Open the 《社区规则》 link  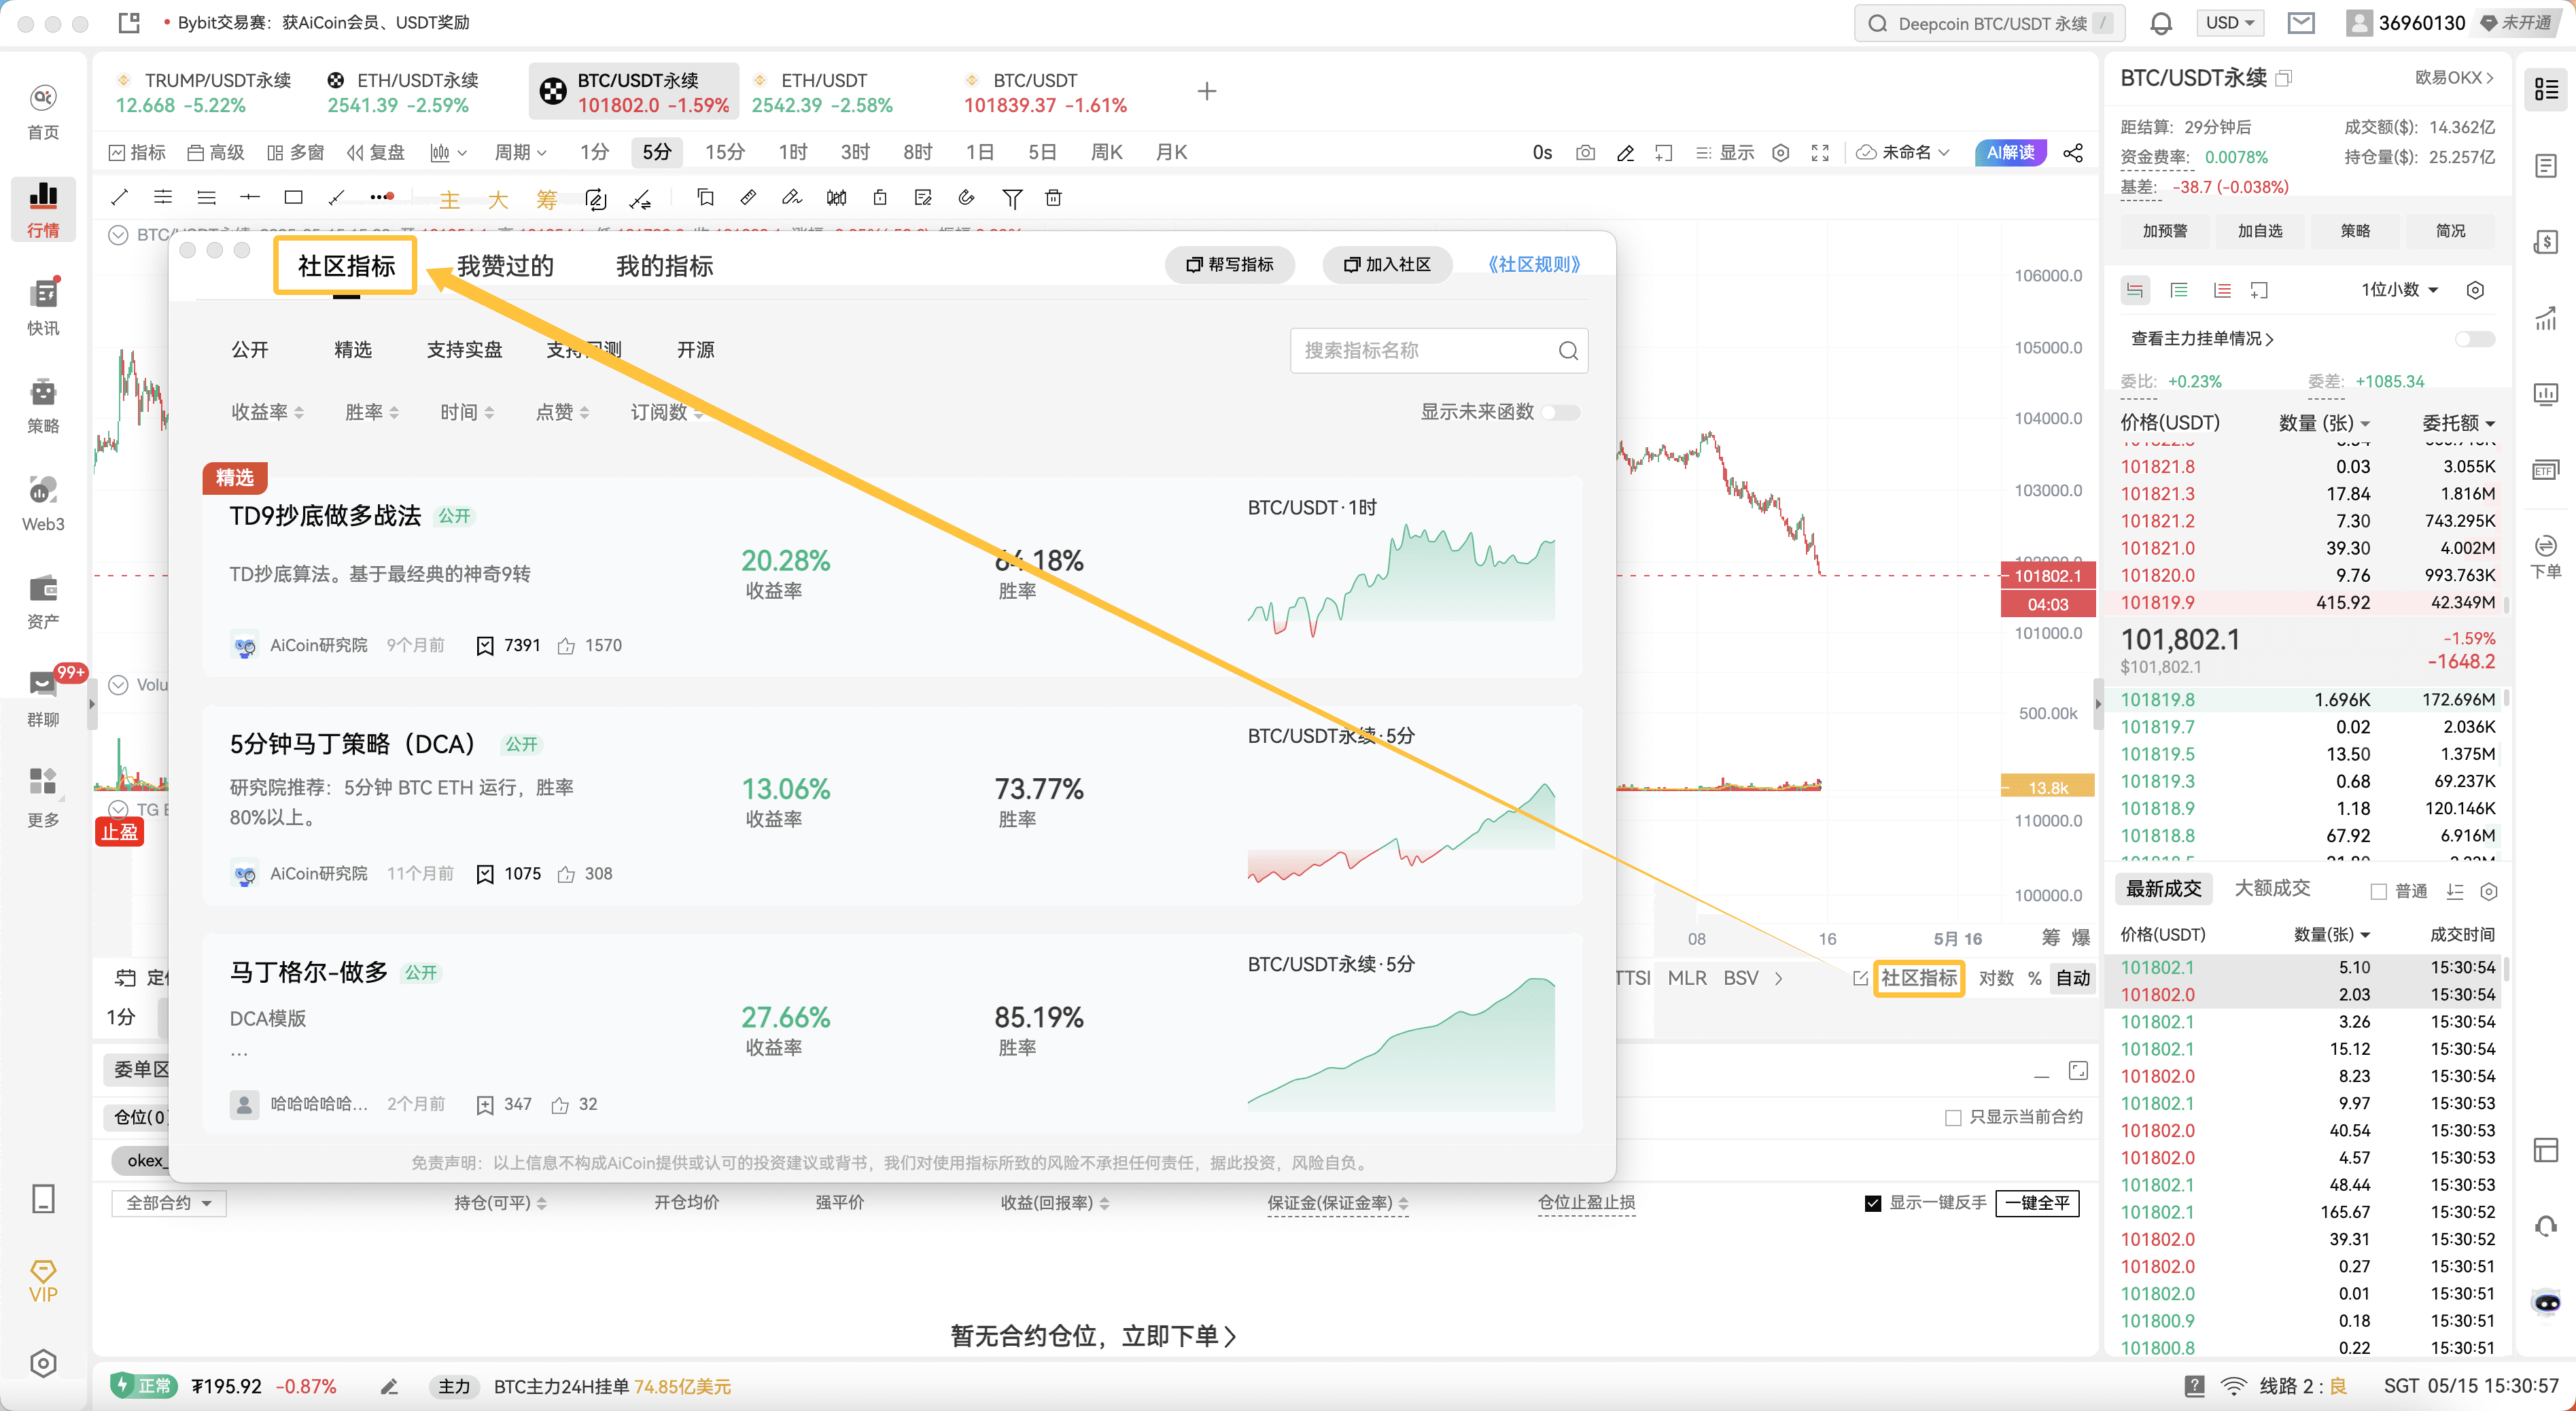click(x=1533, y=264)
